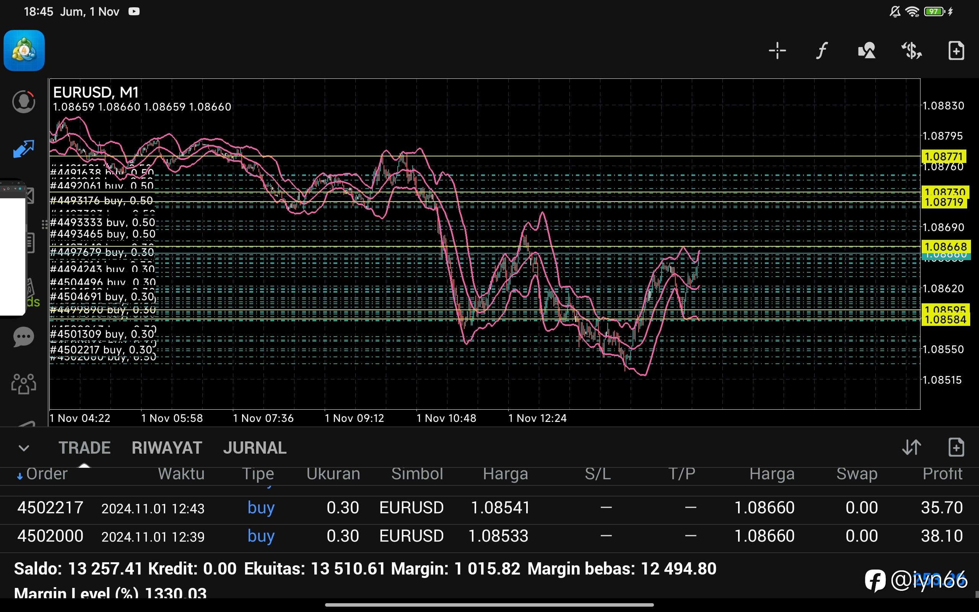Click profit value 38.10
Screen dimensions: 979x612
click(942, 536)
